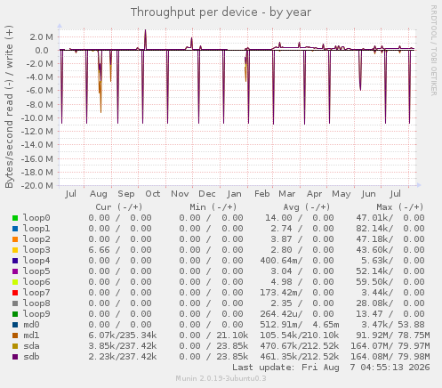Select the loop8 legend label
Screen dimensions: 442x388
coord(36,303)
